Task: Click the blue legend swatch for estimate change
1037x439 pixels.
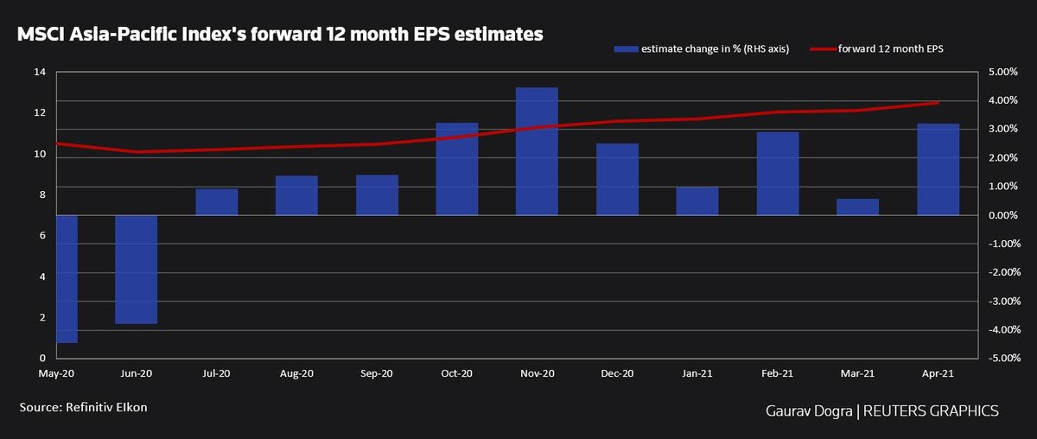Action: click(x=626, y=49)
